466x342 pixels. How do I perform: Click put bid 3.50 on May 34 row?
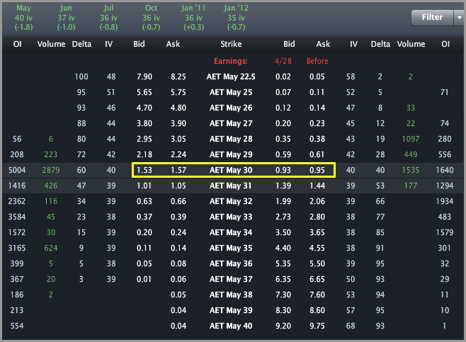point(283,232)
